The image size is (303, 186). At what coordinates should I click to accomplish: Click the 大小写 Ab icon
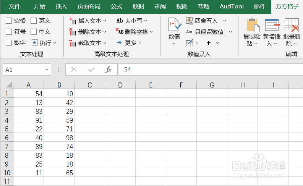coord(120,21)
